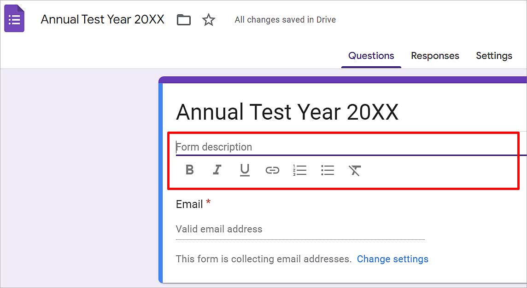Viewport: 527px width, 288px height.
Task: Switch to the Questions tab
Action: pyautogui.click(x=371, y=56)
